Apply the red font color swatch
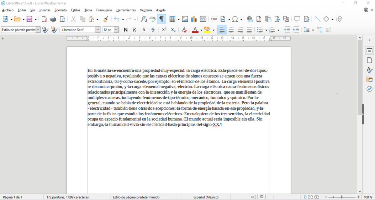 coord(195,30)
